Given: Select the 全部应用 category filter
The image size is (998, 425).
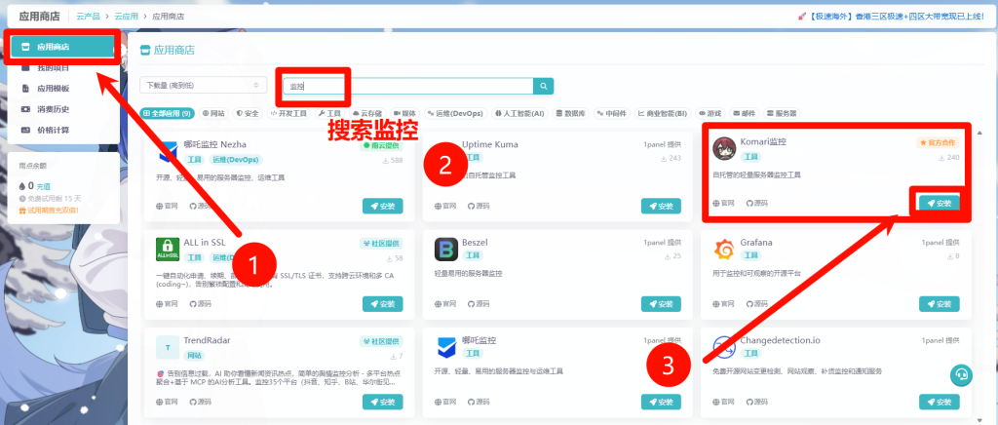Looking at the screenshot, I should (x=168, y=113).
